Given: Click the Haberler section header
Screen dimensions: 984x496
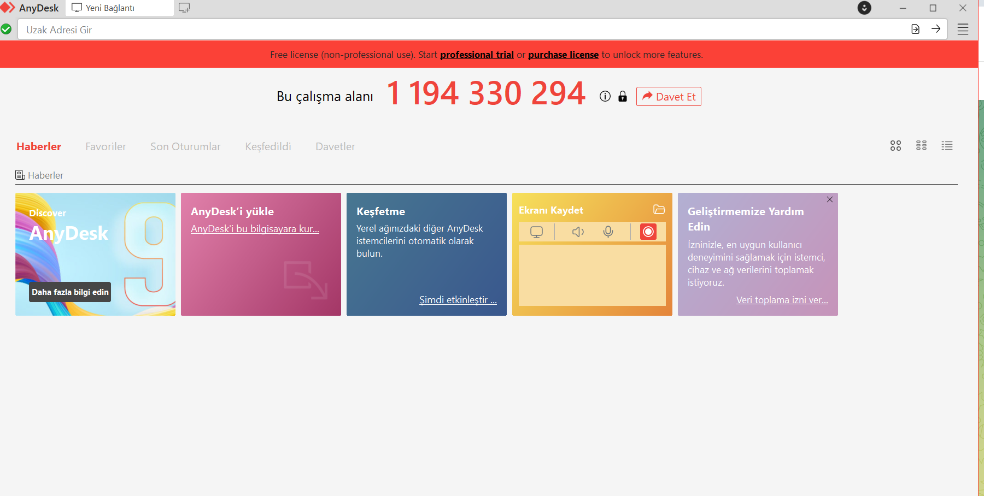Looking at the screenshot, I should click(39, 175).
